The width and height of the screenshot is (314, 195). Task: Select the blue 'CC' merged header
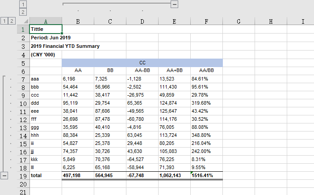pos(142,63)
